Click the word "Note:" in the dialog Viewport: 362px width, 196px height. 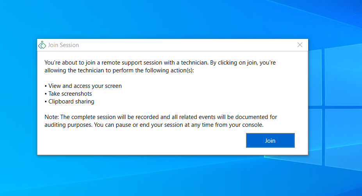(x=51, y=117)
